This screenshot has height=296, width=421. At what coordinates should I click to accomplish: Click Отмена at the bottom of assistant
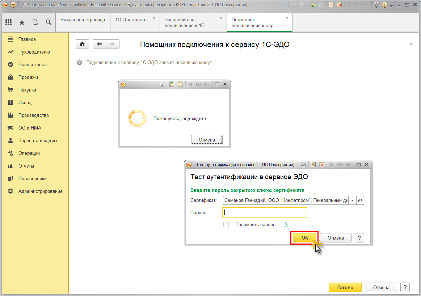pyautogui.click(x=381, y=287)
